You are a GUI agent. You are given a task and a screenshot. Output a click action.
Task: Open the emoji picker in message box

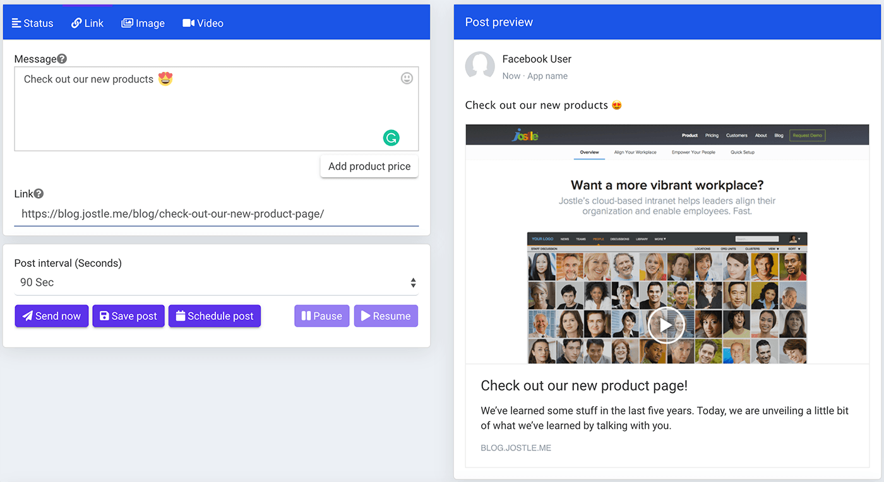[407, 78]
